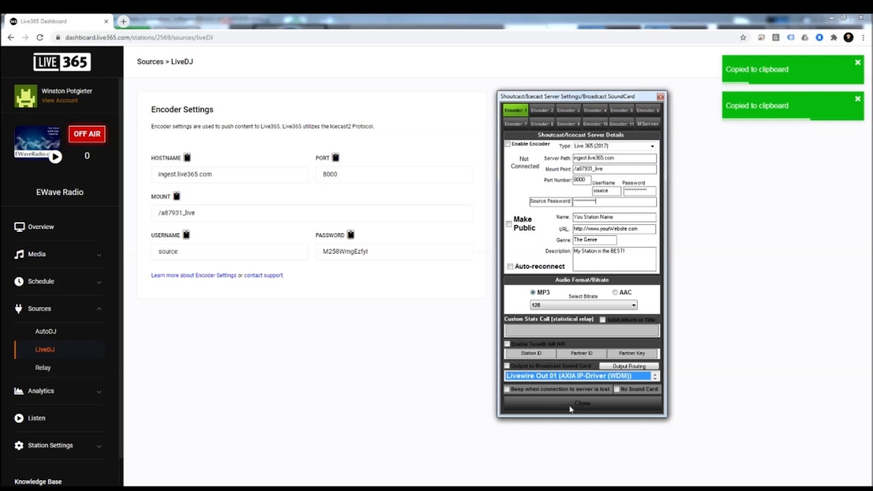Open a new browser tab
This screenshot has height=491, width=873.
pos(123,21)
